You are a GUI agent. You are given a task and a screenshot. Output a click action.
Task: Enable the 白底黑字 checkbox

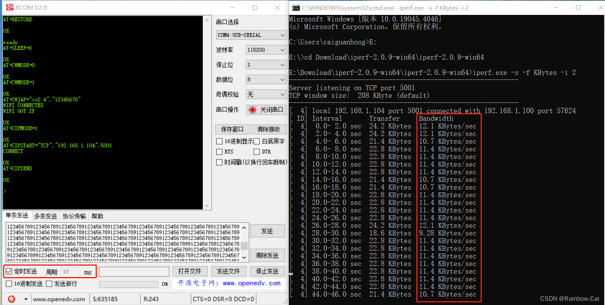click(257, 141)
